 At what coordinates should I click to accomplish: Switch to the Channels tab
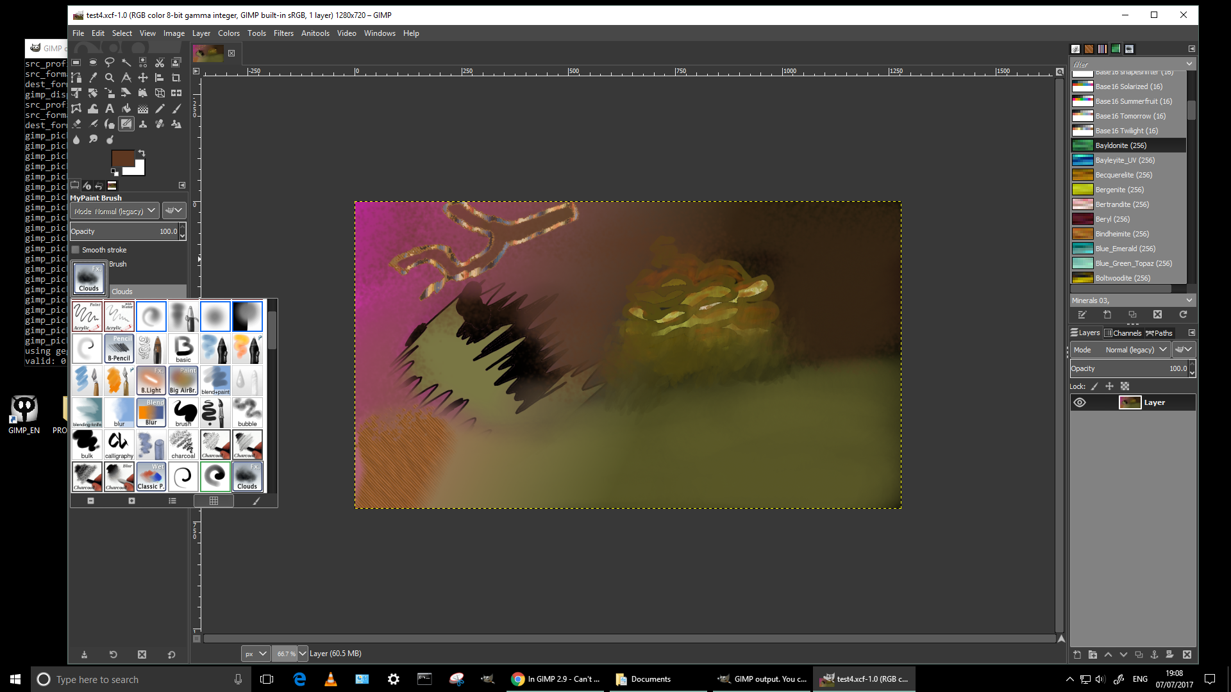point(1123,333)
